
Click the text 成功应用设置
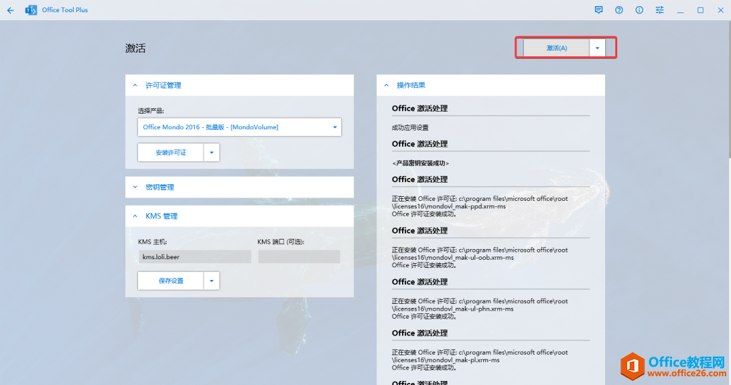409,128
